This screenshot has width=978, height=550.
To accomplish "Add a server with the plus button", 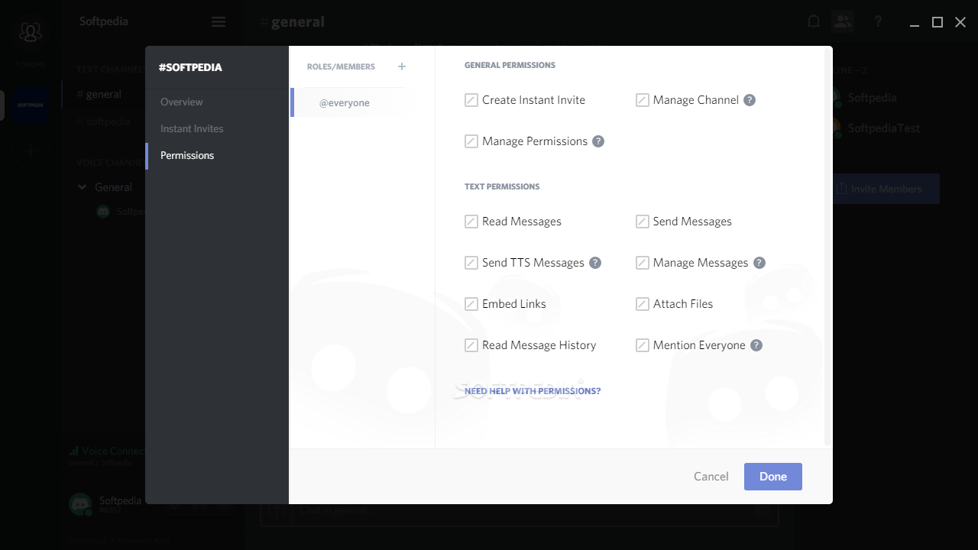I will (x=31, y=150).
